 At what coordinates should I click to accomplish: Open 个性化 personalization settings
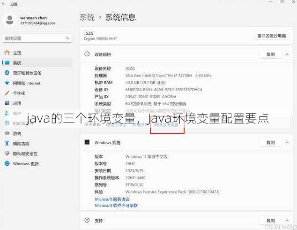tap(37, 93)
